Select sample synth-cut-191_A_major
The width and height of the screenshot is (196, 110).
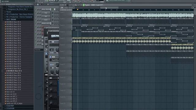[x=14, y=104]
